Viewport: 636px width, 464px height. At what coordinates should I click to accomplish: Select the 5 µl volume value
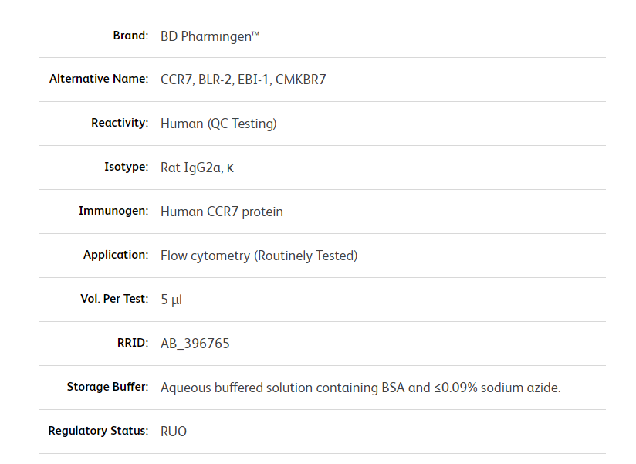pos(171,300)
